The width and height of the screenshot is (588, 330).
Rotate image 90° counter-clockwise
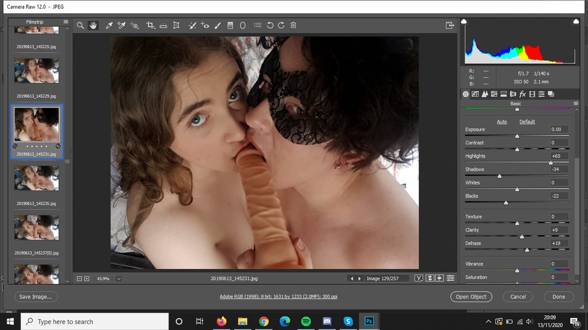click(x=270, y=25)
